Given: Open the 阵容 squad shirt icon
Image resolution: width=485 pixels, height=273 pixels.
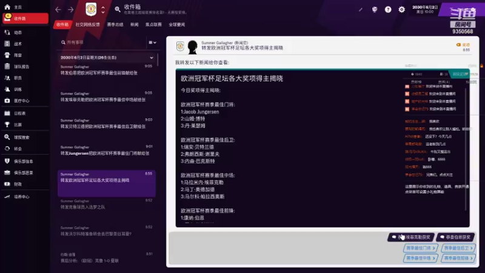Looking at the screenshot, I should 7,55.
